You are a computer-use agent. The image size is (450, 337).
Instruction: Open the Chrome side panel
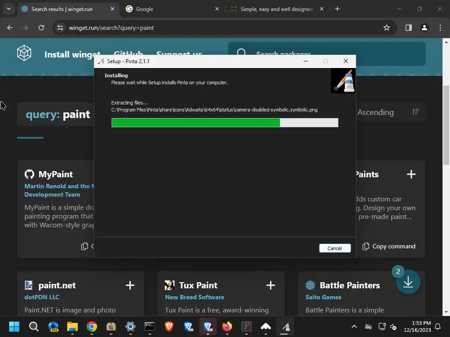(409, 28)
